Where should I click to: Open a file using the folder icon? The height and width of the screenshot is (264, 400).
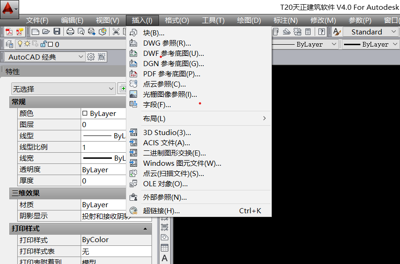click(46, 32)
